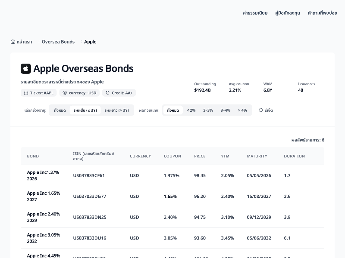345x258 pixels.
Task: Click the home icon in breadcrumb
Action: (x=13, y=42)
